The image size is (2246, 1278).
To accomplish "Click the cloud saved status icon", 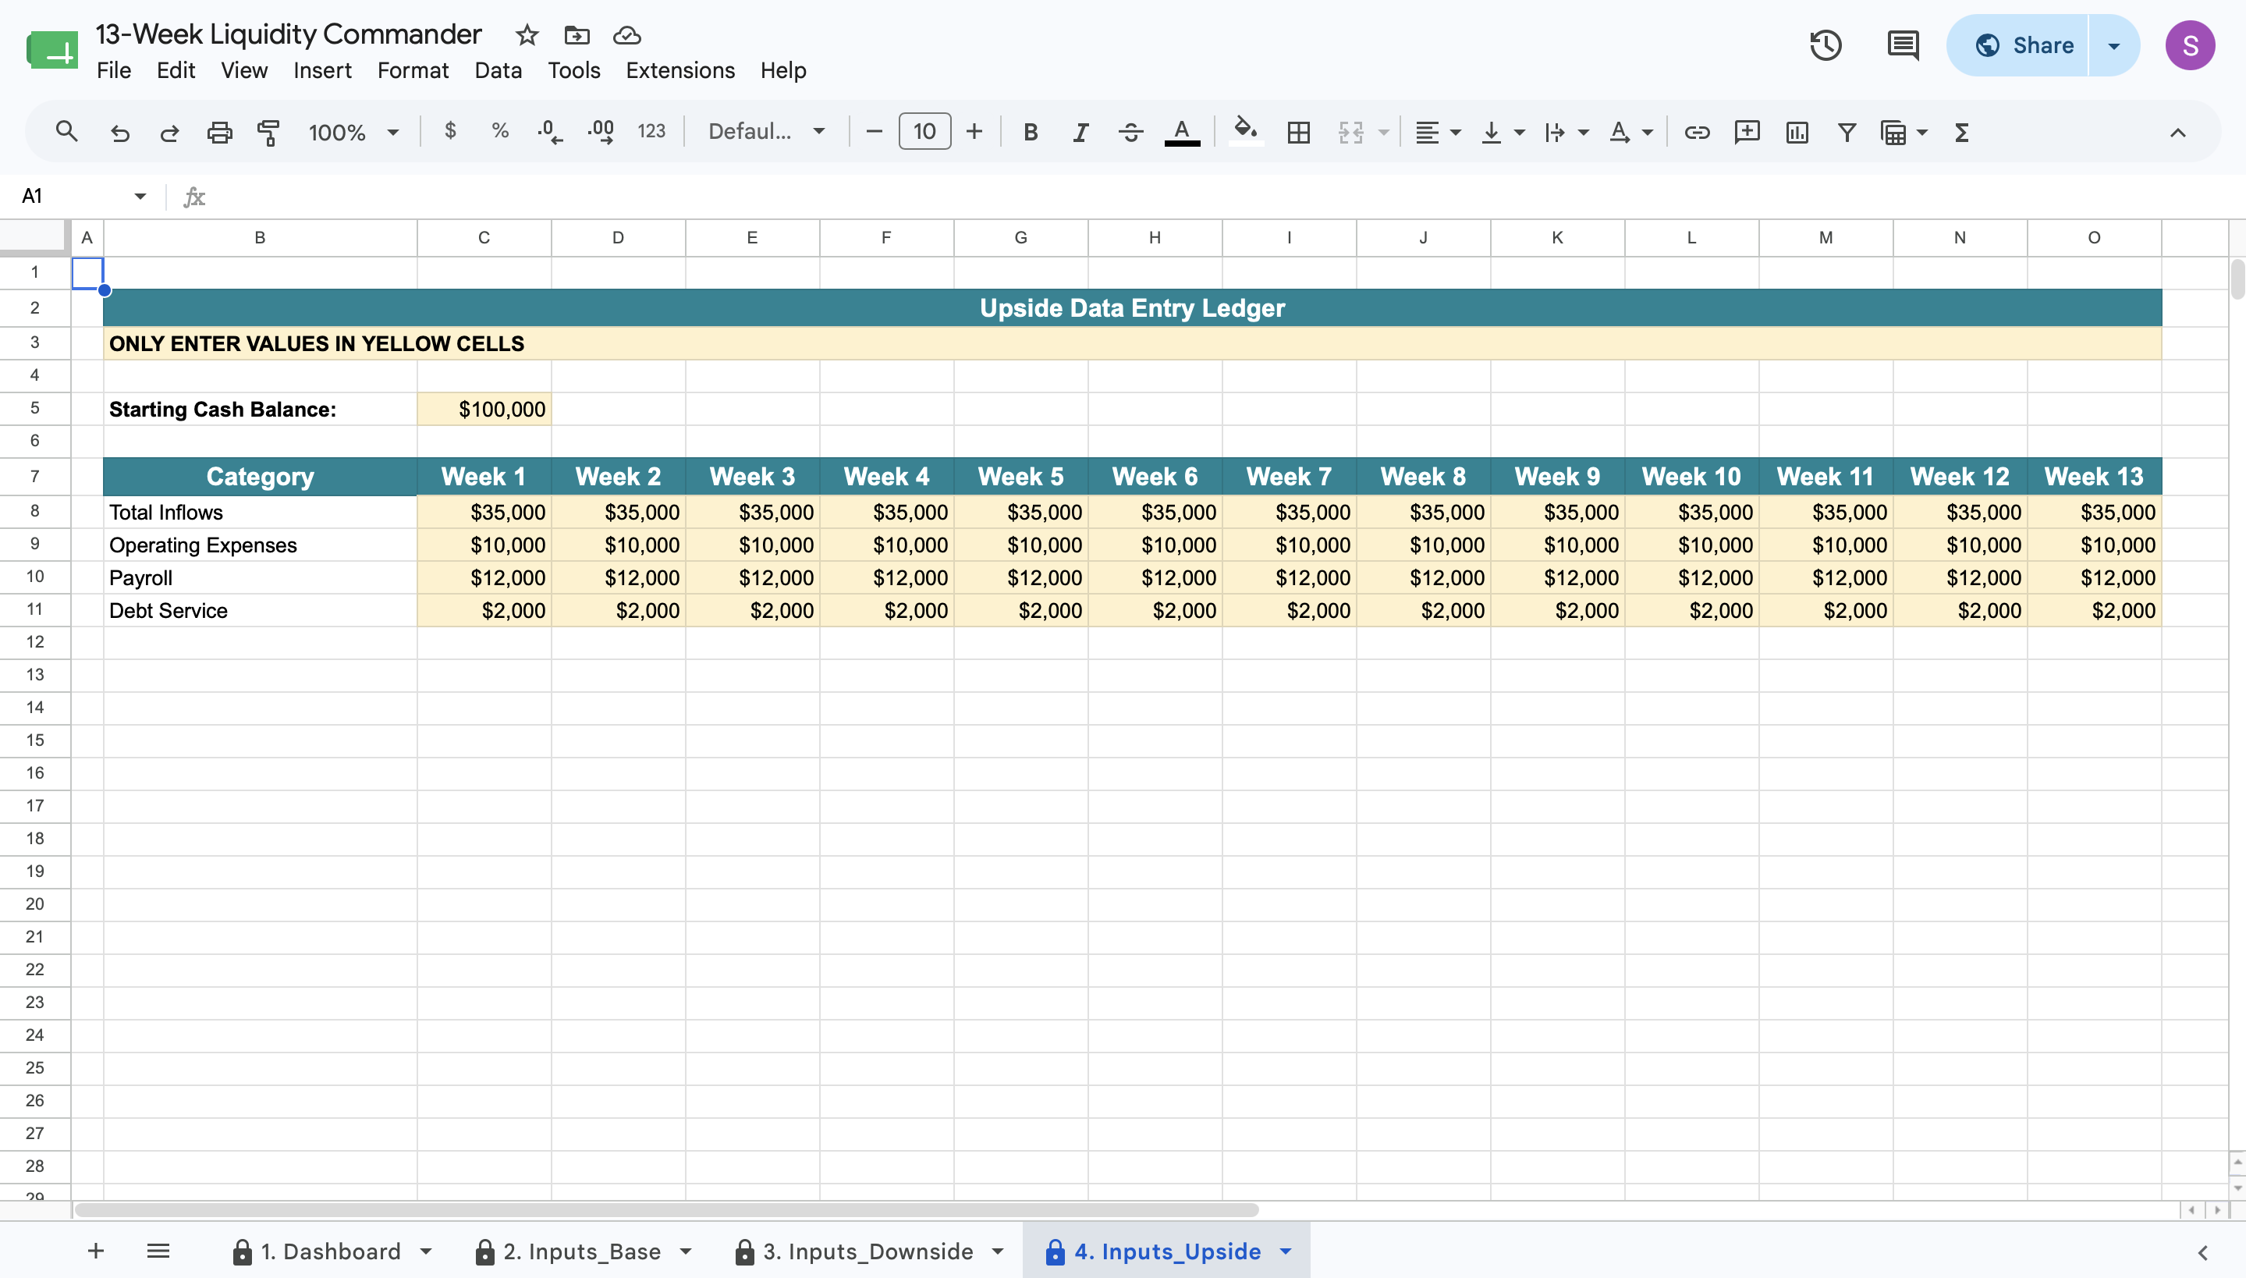I will (626, 35).
